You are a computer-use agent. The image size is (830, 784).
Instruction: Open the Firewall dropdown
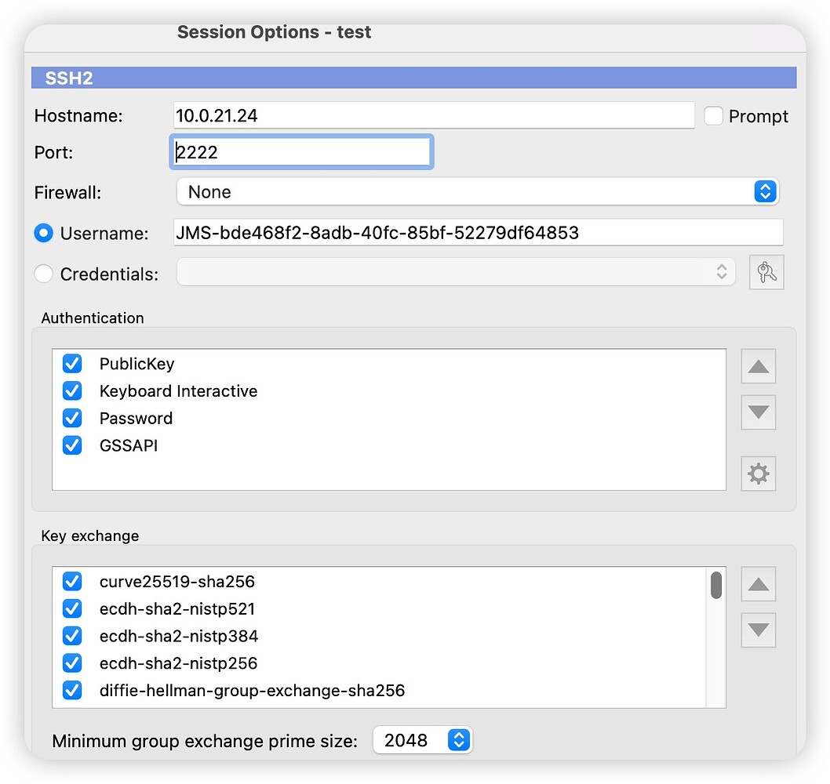click(765, 191)
